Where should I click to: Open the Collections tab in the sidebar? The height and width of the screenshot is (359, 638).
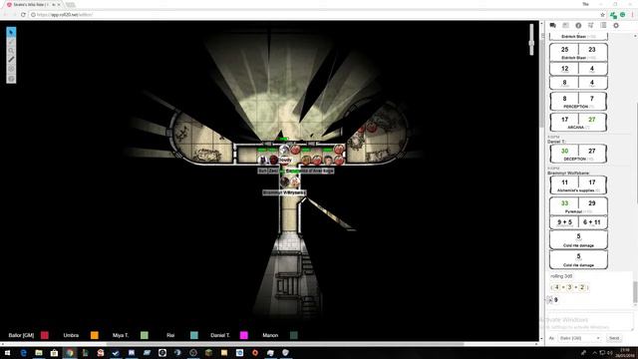(603, 25)
